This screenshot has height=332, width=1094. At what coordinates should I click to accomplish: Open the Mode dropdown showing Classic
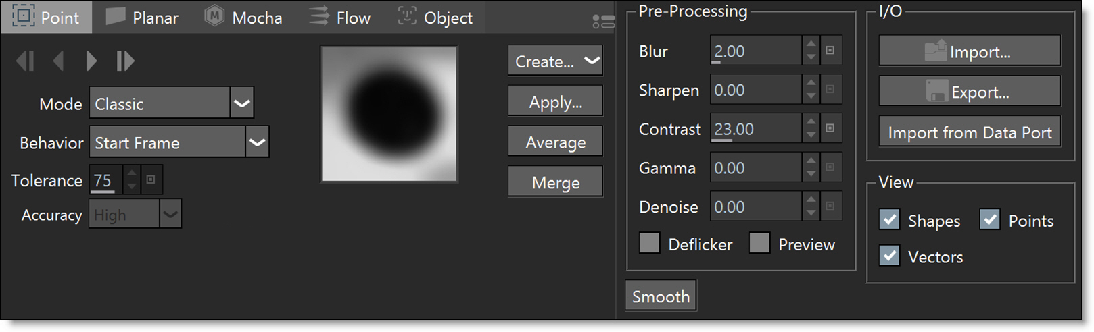coord(172,103)
